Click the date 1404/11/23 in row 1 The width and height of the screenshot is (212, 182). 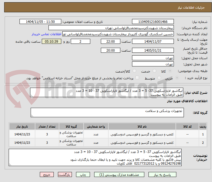coord(22,135)
